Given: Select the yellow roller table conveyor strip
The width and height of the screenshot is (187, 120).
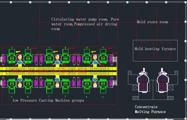Looking at the screenshot, I should click(58, 71).
